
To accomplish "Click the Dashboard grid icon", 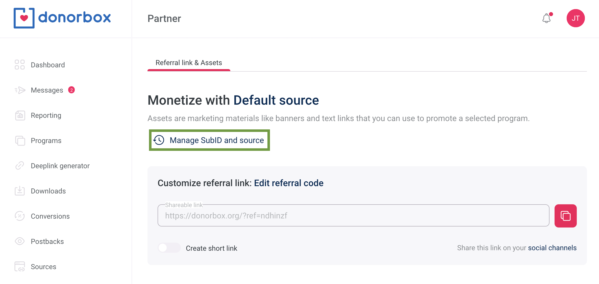I will click(20, 65).
